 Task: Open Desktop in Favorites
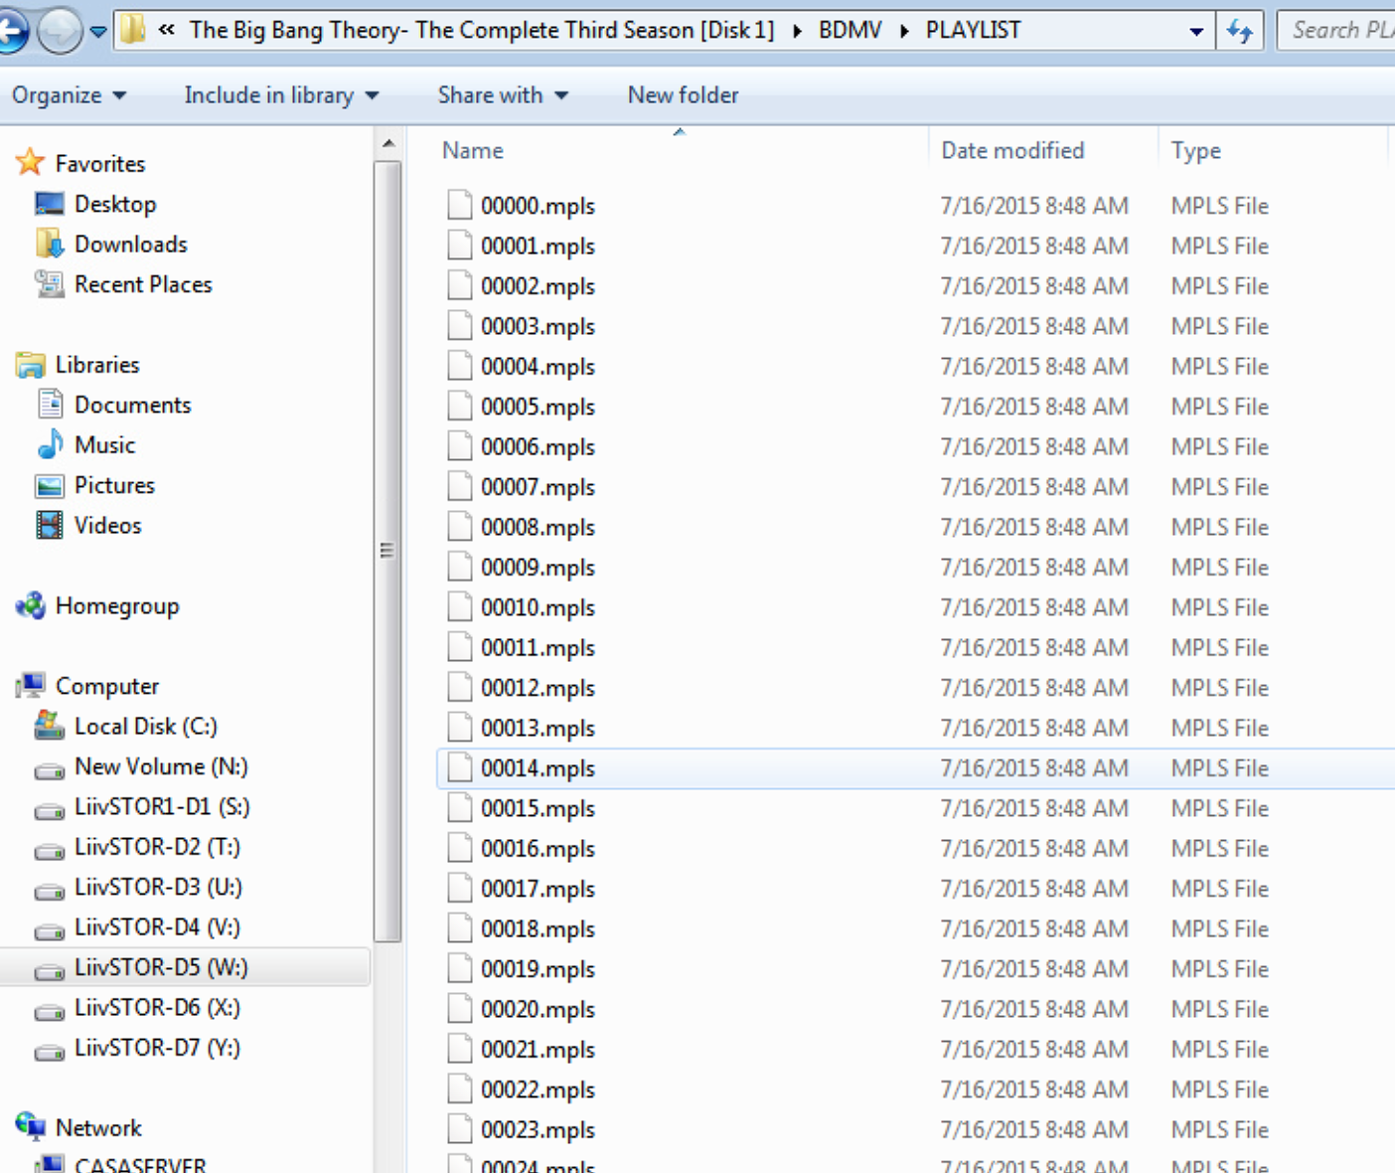click(114, 204)
